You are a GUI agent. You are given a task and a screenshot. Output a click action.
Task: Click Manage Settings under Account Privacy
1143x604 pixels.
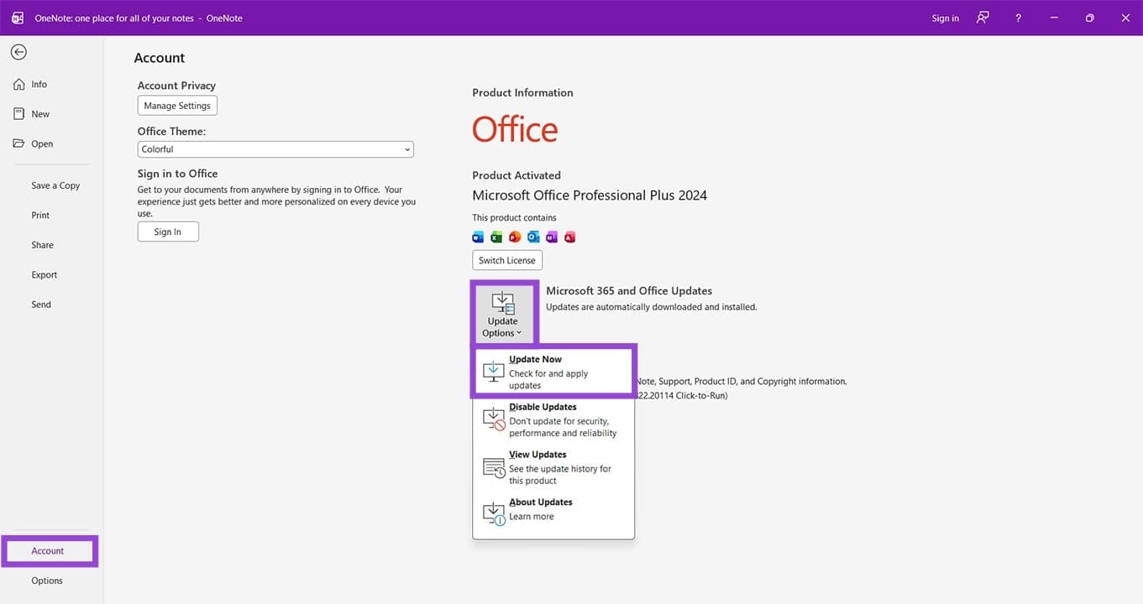tap(177, 105)
